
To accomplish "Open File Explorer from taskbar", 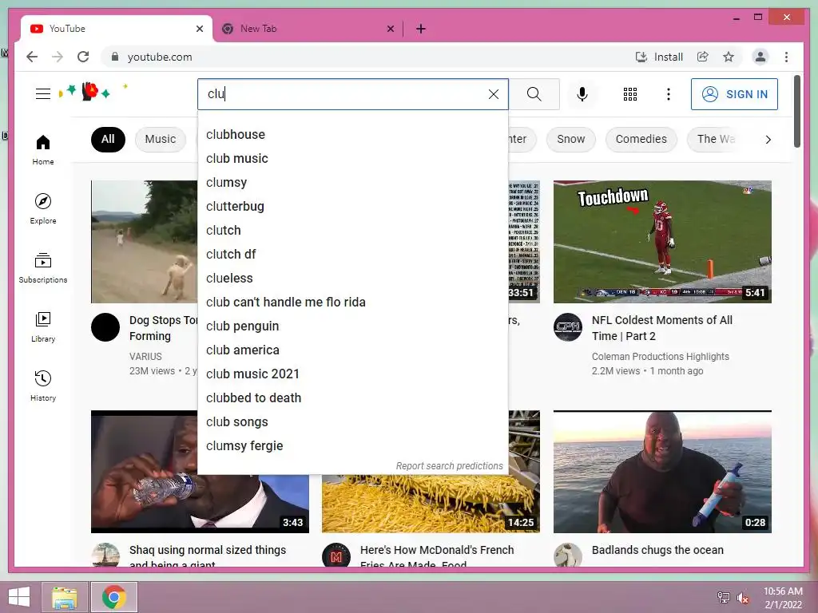I will tap(64, 597).
